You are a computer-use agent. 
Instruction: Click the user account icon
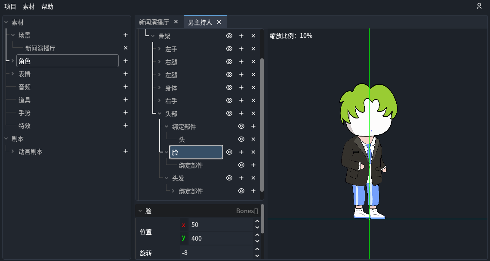click(x=479, y=6)
